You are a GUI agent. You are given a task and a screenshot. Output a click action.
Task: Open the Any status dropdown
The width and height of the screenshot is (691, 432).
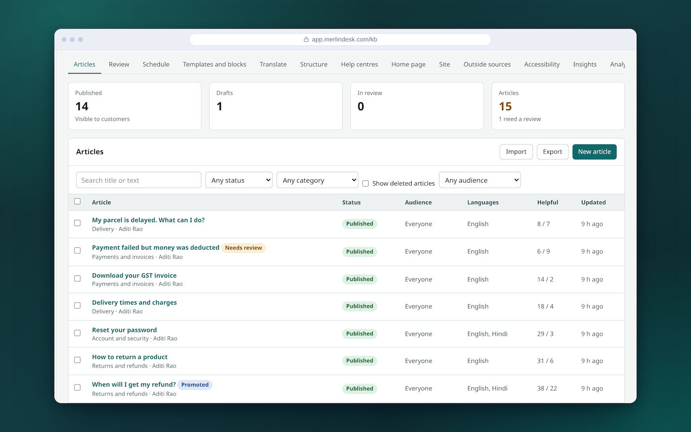pyautogui.click(x=239, y=180)
